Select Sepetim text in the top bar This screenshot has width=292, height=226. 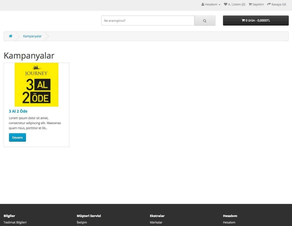tap(258, 4)
